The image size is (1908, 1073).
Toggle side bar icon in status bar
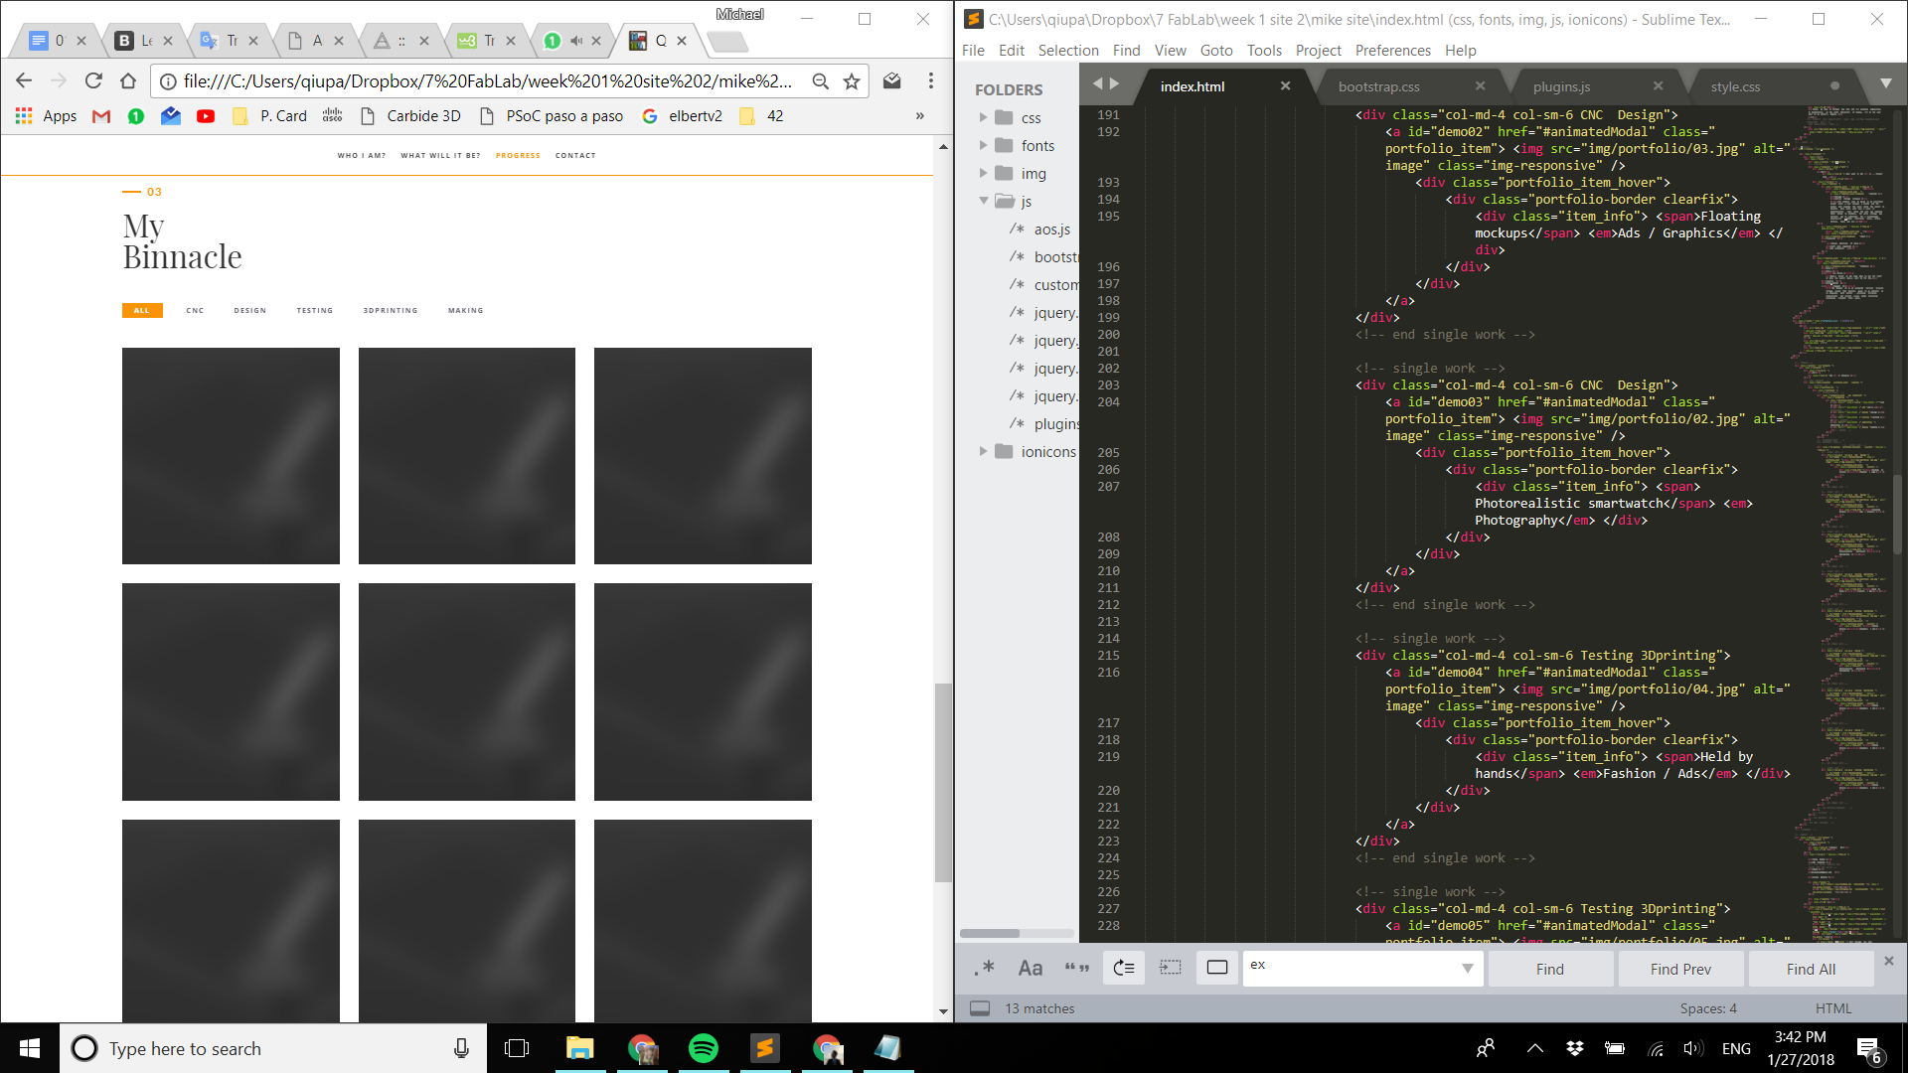pyautogui.click(x=980, y=1008)
